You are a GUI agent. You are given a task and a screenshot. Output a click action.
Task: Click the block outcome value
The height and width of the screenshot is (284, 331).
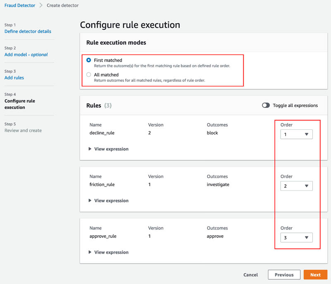tap(212, 133)
